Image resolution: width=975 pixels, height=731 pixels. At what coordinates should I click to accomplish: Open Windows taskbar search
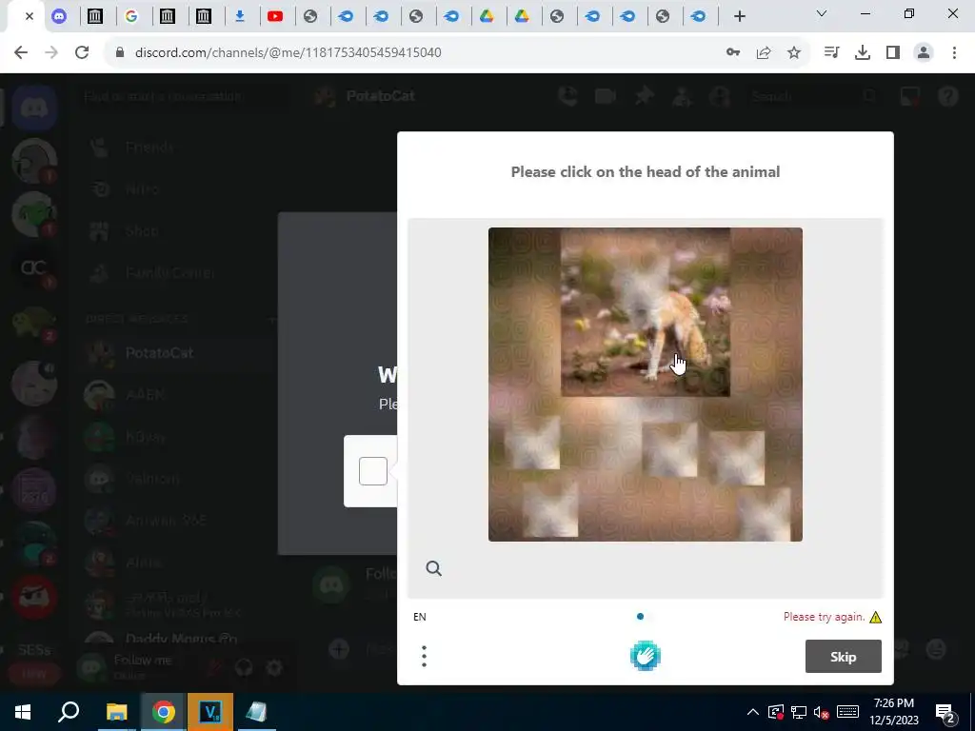coord(69,712)
